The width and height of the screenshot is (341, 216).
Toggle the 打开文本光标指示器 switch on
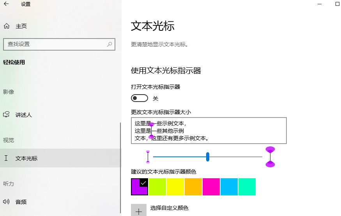point(140,98)
